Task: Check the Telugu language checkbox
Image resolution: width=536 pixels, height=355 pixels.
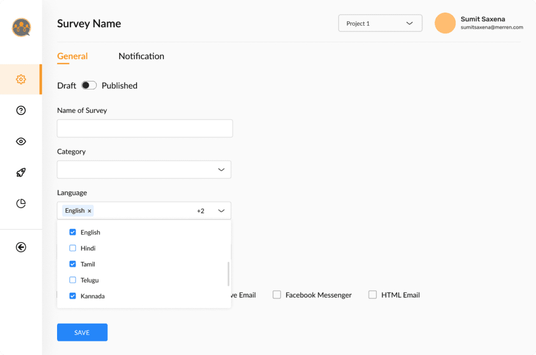Action: tap(72, 280)
